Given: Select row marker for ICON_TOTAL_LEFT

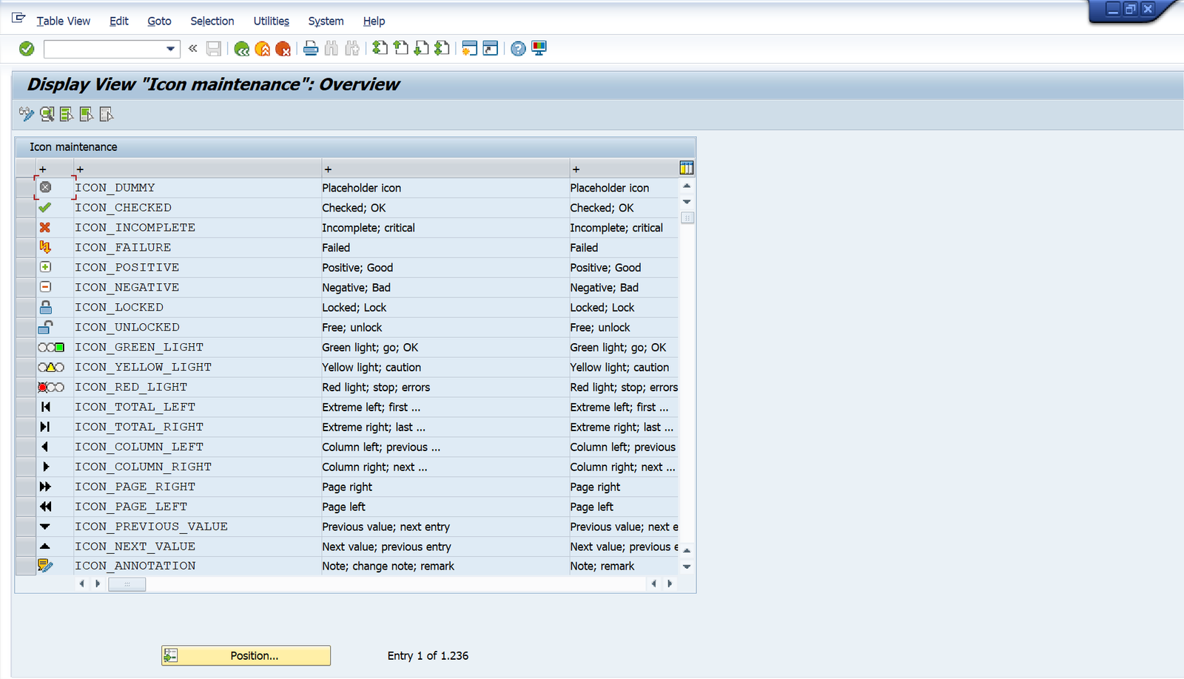Looking at the screenshot, I should pos(25,408).
